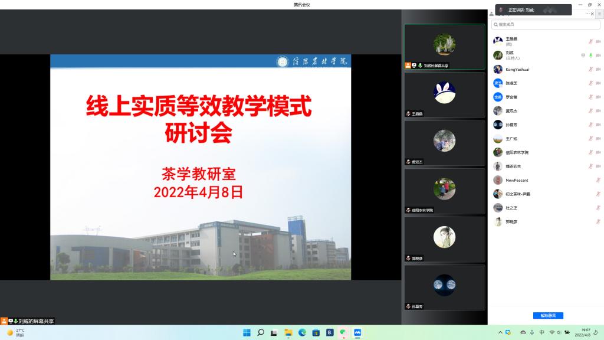Select 刘威's screen share video tile

pyautogui.click(x=444, y=47)
